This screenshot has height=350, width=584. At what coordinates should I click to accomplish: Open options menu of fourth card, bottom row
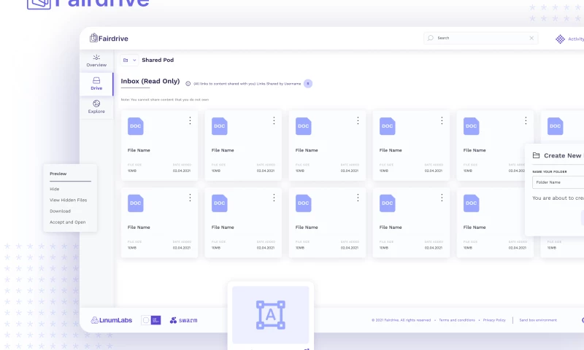(x=442, y=198)
